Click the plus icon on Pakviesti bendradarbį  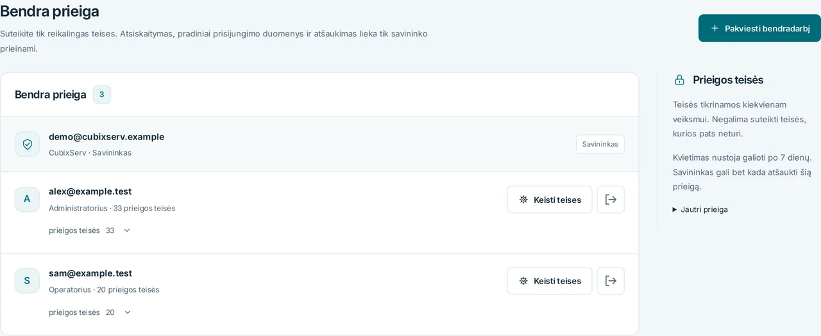[x=715, y=28]
